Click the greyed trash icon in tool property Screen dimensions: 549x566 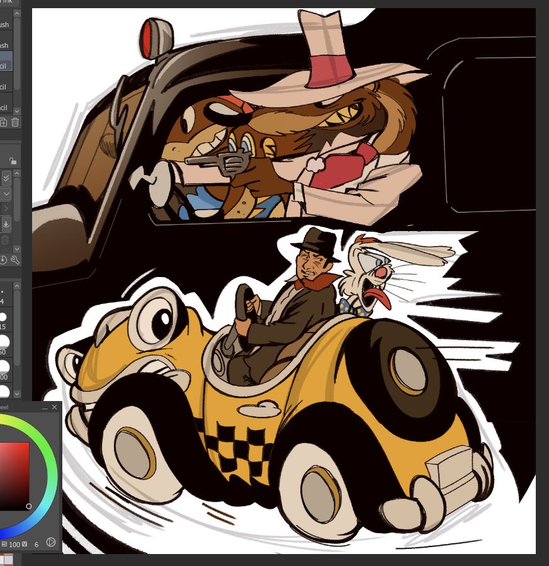(x=4, y=240)
